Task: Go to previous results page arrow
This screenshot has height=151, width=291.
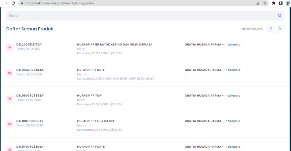Action: (x=271, y=29)
